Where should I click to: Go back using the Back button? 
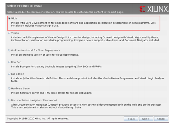131,119
